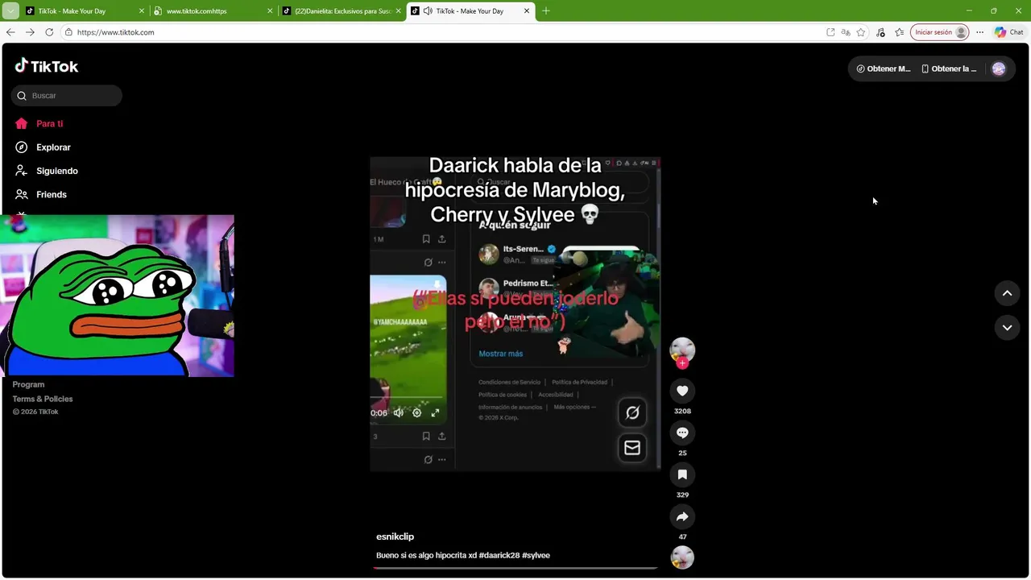Open the browser settings and more menu
1031x580 pixels.
979,32
